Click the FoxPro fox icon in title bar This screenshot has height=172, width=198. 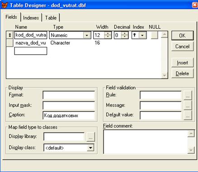5,5
